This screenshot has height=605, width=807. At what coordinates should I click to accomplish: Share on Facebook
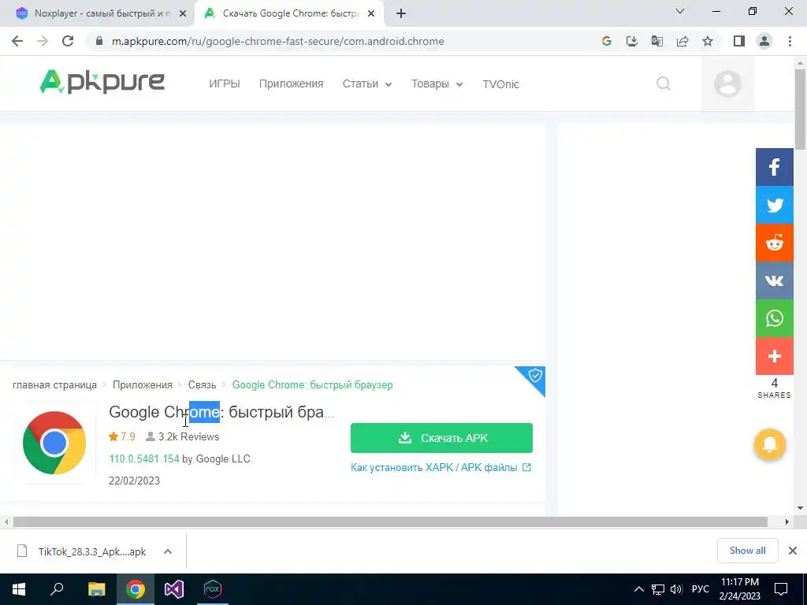click(774, 167)
